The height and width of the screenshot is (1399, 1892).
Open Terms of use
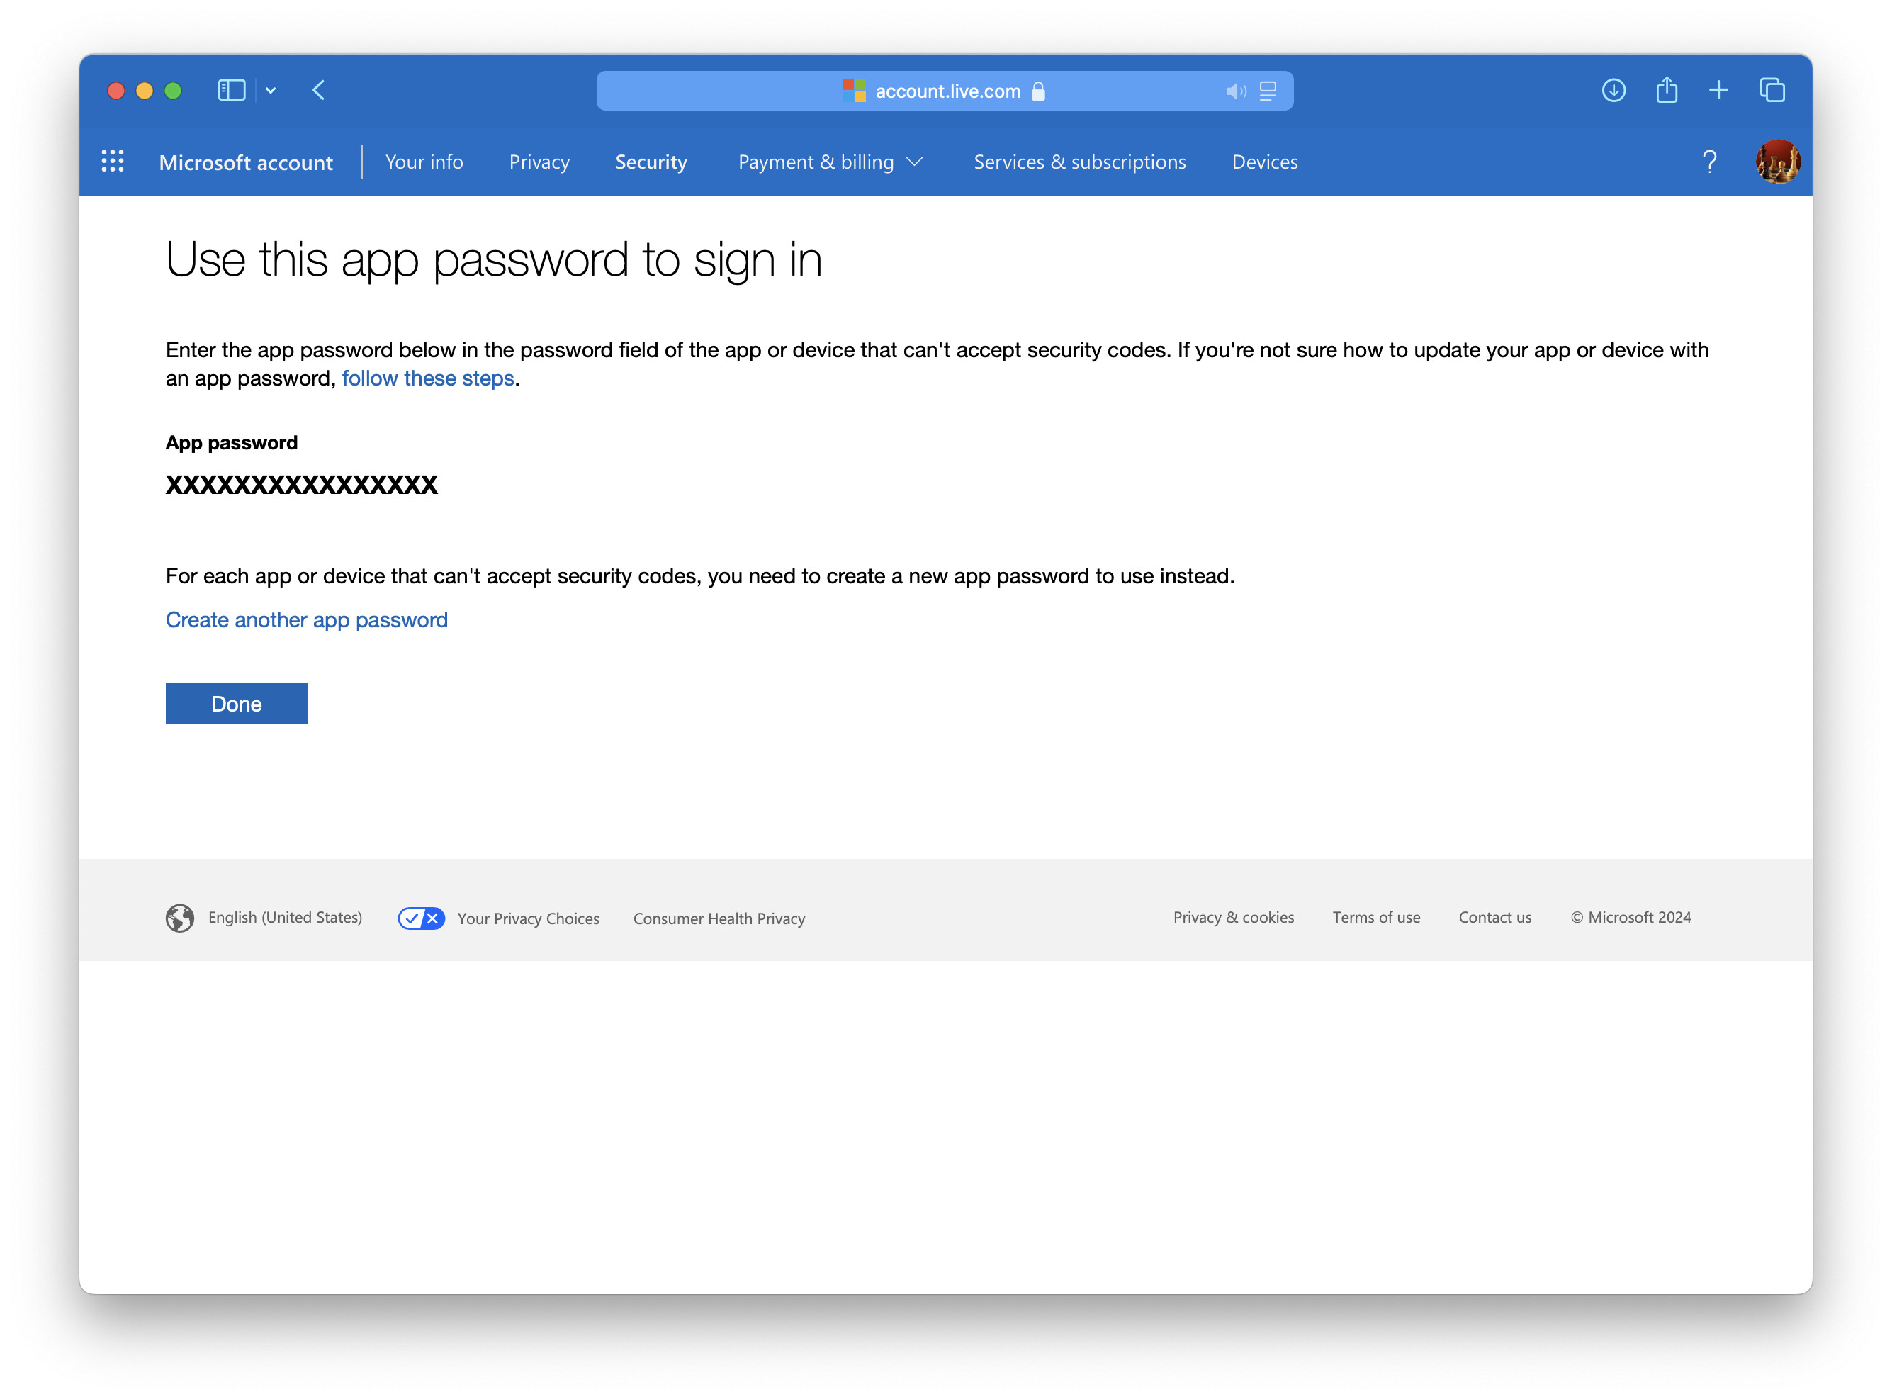(x=1375, y=916)
